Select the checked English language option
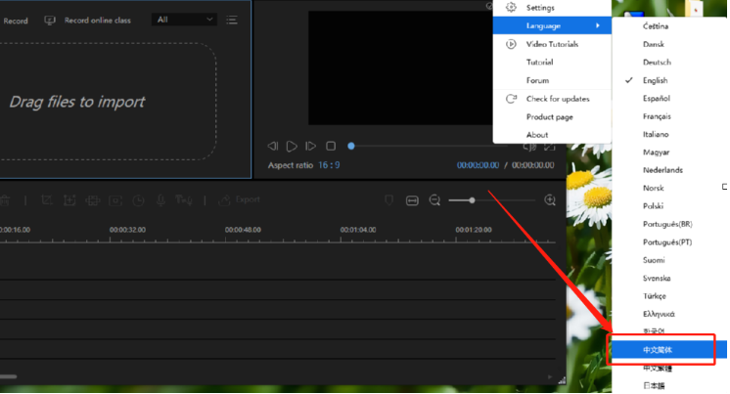The image size is (730, 394). (656, 80)
